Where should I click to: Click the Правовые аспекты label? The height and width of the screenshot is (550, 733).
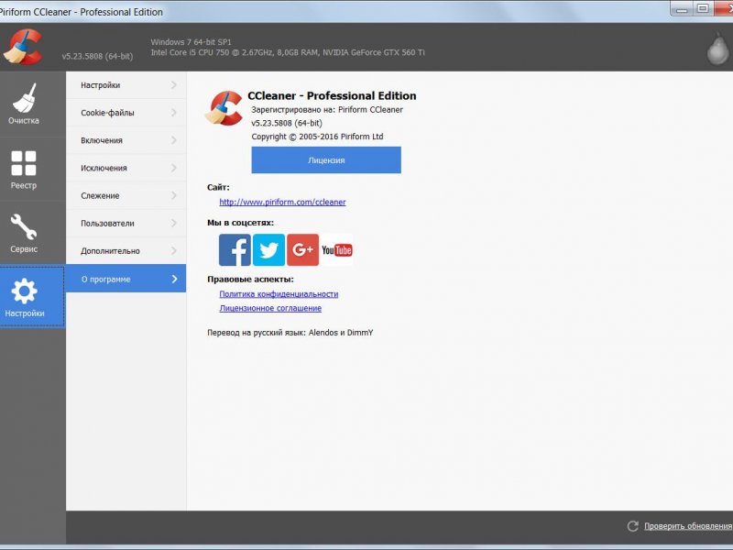[x=250, y=280]
